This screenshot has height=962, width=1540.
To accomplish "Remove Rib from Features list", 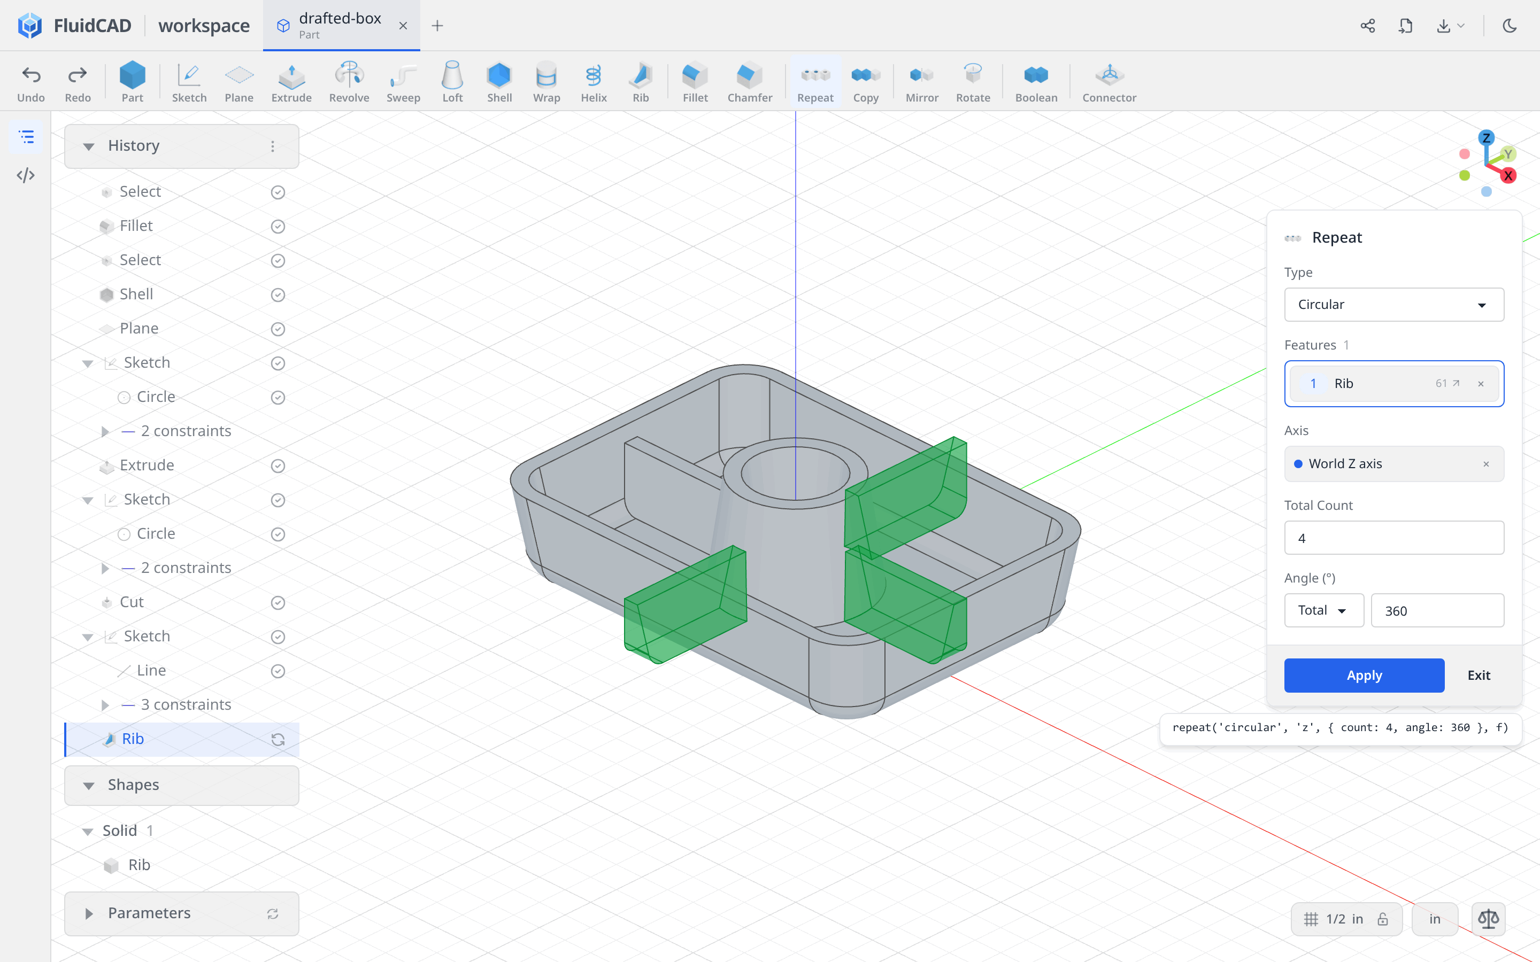I will pyautogui.click(x=1480, y=384).
